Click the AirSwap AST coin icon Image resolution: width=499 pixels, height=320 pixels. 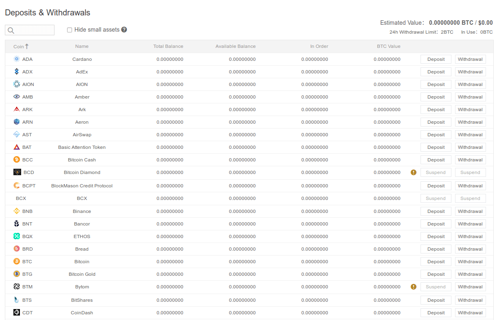[x=17, y=135]
